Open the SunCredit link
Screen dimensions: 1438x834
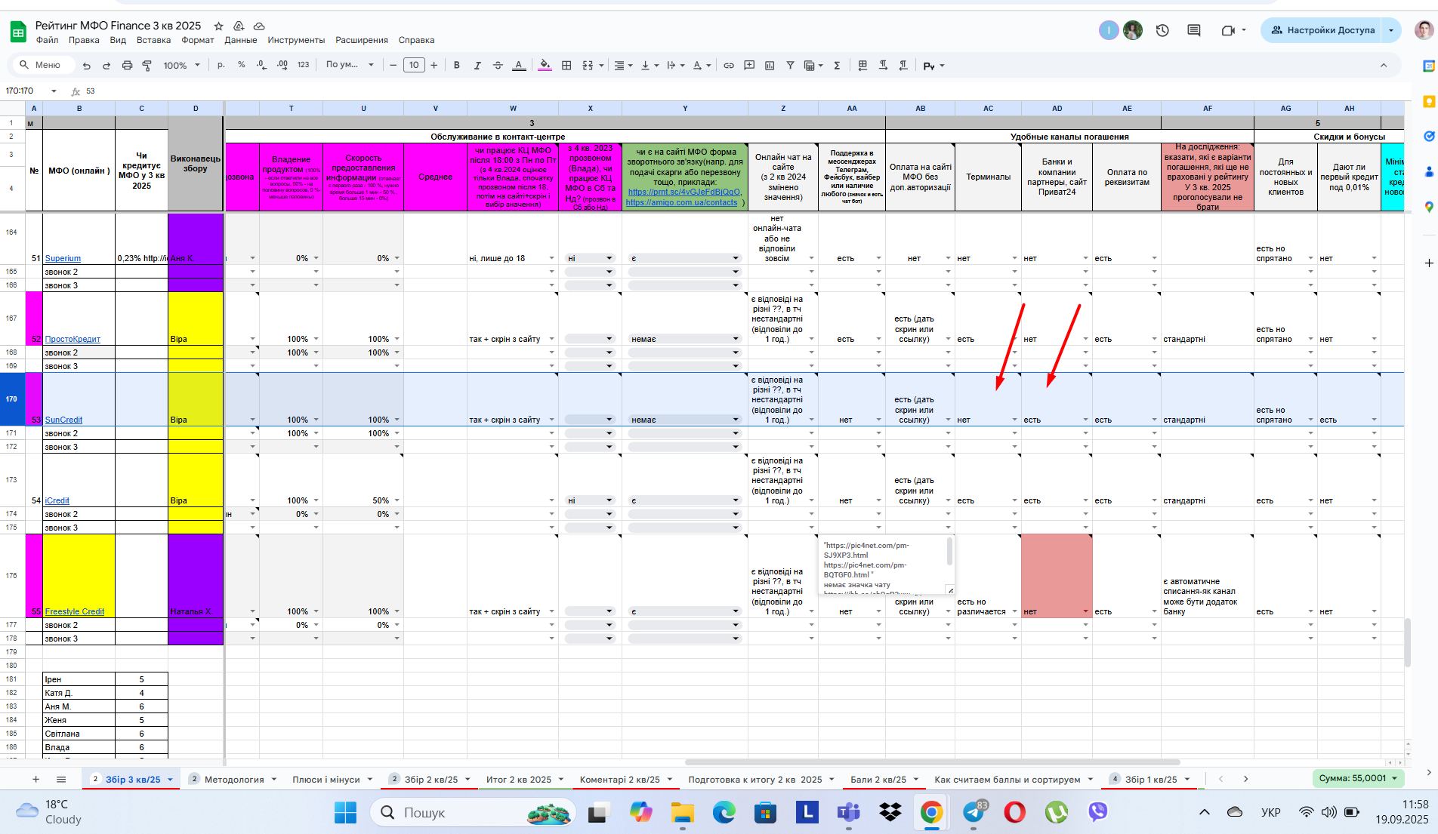tap(63, 420)
